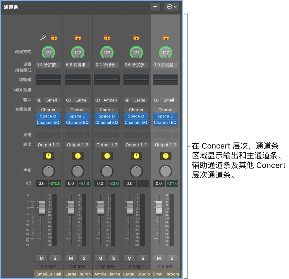Click the add channel strip plus button
Screen dimensions: 289x279
155,7
